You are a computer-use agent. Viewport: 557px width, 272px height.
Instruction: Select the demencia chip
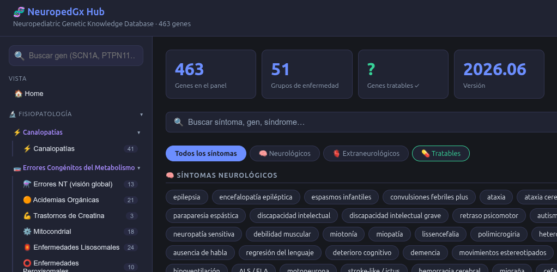point(425,253)
